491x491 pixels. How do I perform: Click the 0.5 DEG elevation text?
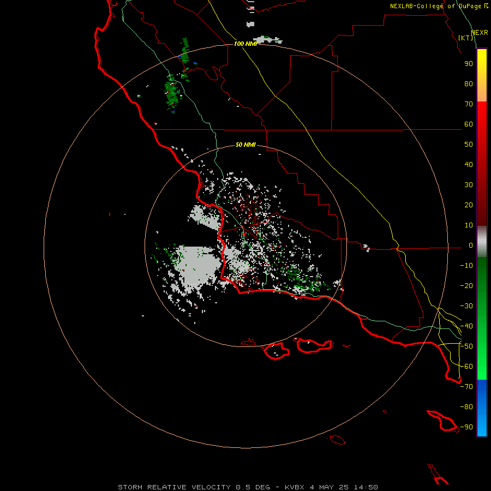[253, 487]
